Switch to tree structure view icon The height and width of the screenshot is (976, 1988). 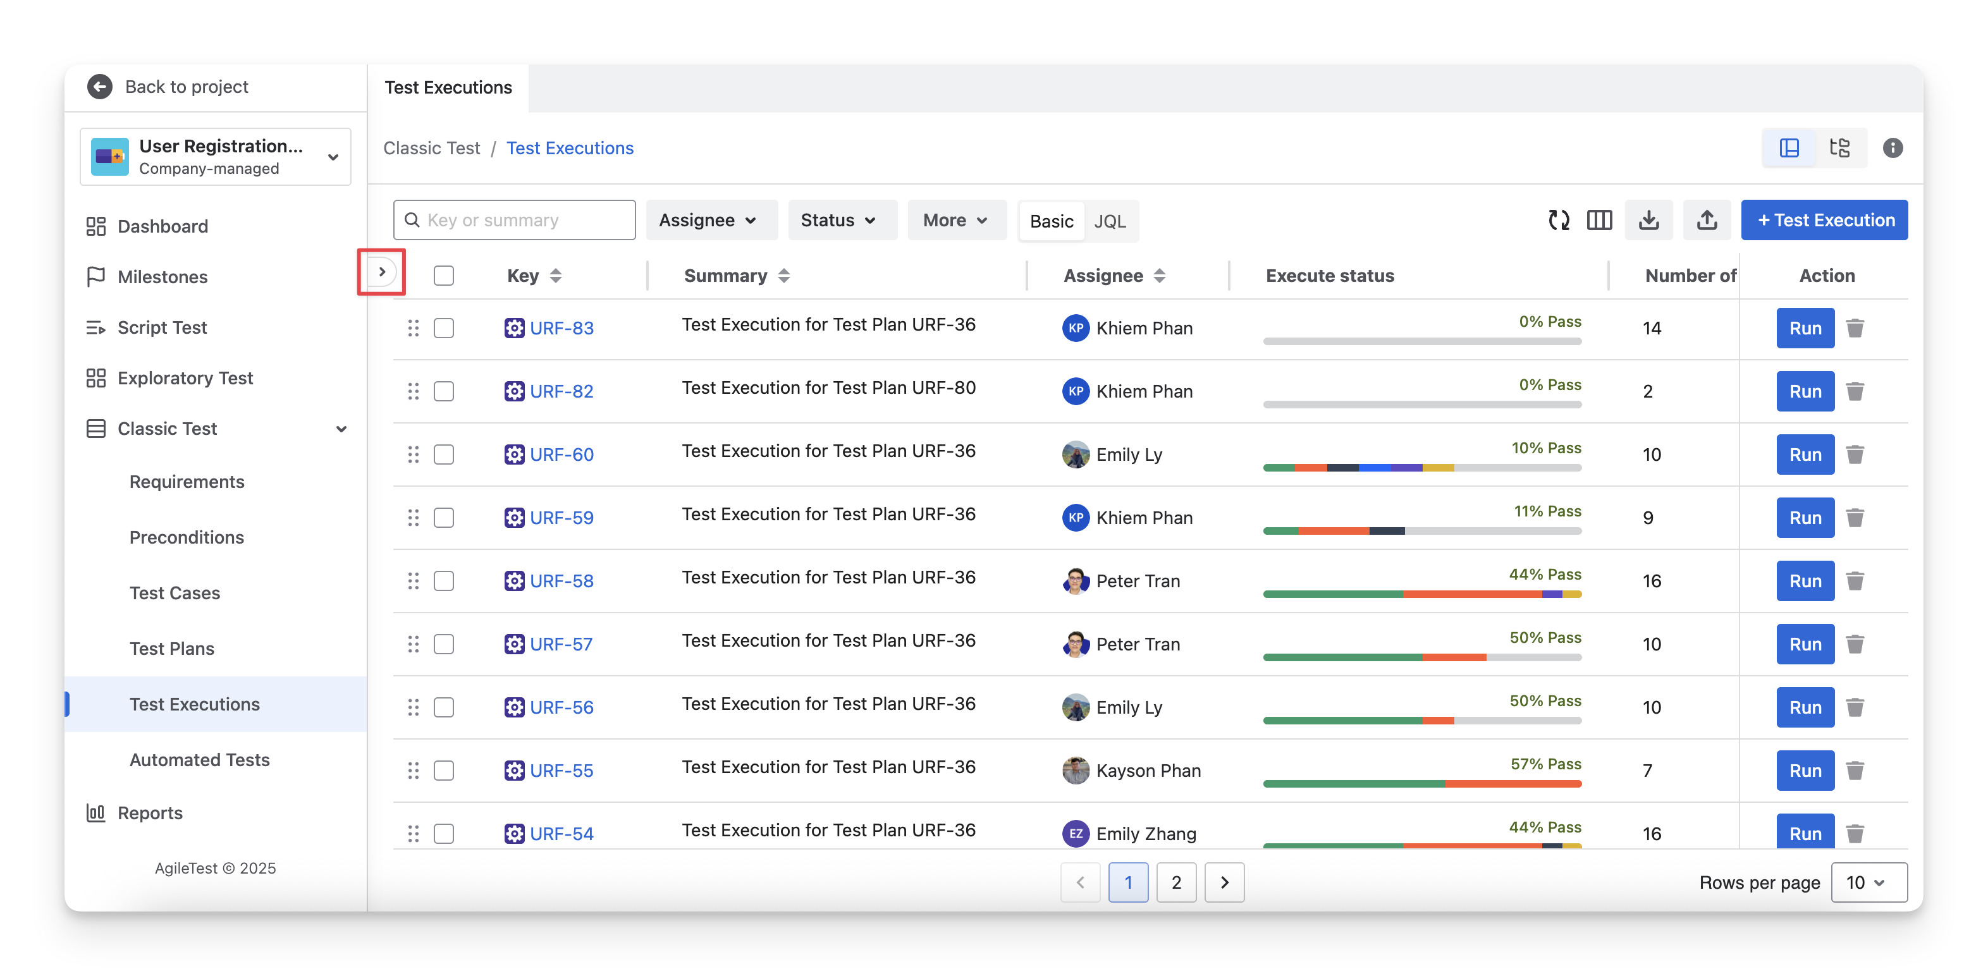(1840, 147)
